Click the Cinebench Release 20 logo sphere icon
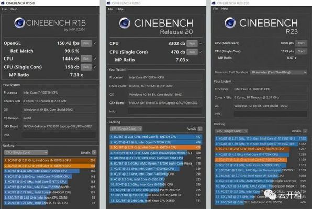 click(125, 23)
